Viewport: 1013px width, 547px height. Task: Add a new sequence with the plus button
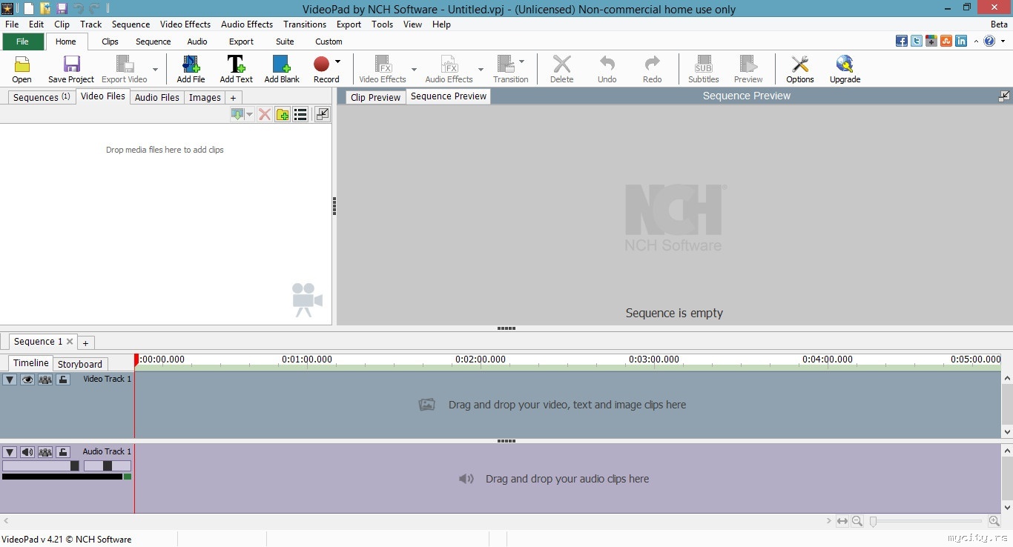coord(85,342)
